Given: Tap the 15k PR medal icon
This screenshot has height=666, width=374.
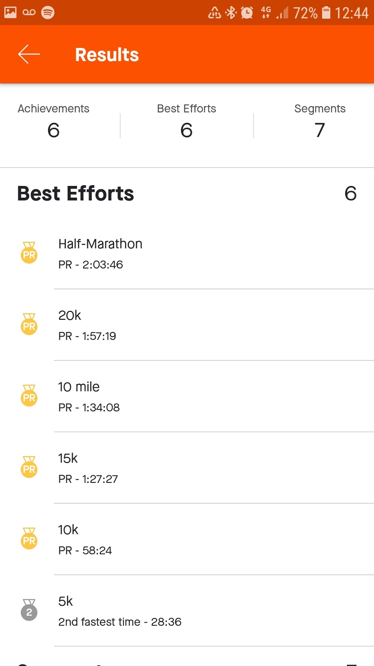Looking at the screenshot, I should click(x=29, y=467).
